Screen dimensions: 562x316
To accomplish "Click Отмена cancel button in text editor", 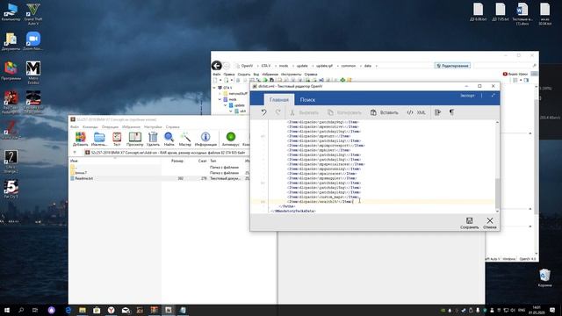I will 490,223.
